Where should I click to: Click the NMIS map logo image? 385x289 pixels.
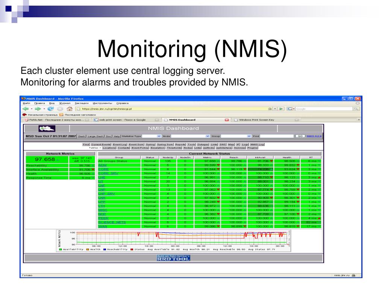click(x=47, y=129)
